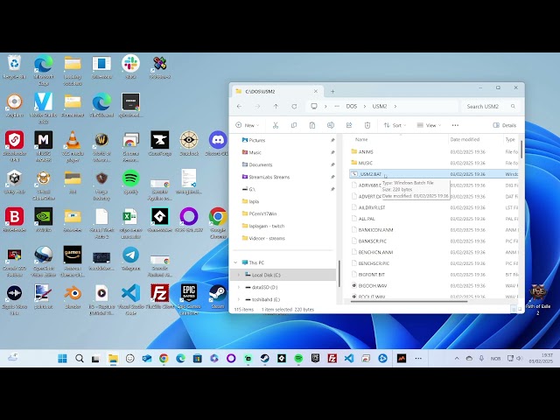The image size is (560, 420).
Task: Open Microsoft Store from the taskbar
Action: pos(197,358)
